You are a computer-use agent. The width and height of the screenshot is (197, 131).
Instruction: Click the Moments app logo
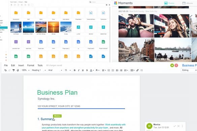[x=116, y=3]
